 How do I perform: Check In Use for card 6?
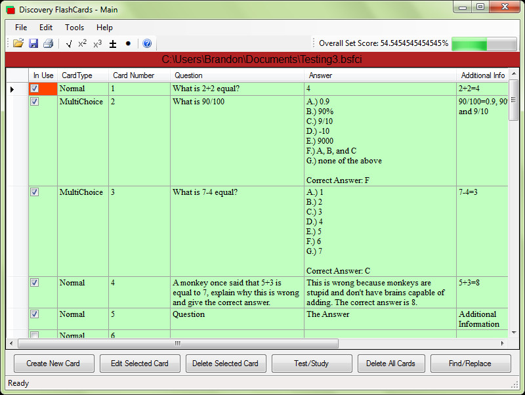coord(35,335)
